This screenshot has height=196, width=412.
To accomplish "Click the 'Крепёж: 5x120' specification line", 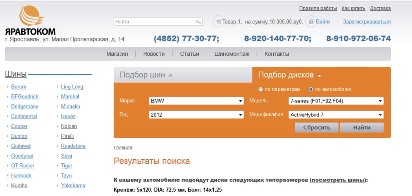I will coord(168,190).
